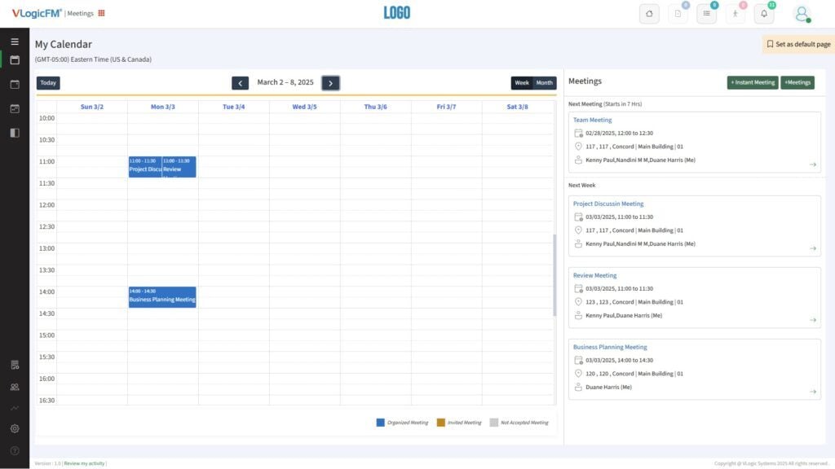
Task: Go to previous week with left arrow
Action: click(x=240, y=82)
